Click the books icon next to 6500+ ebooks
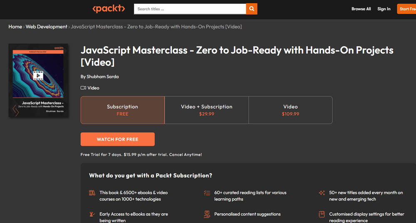Screen dimensions: 416x223 tap(92, 193)
